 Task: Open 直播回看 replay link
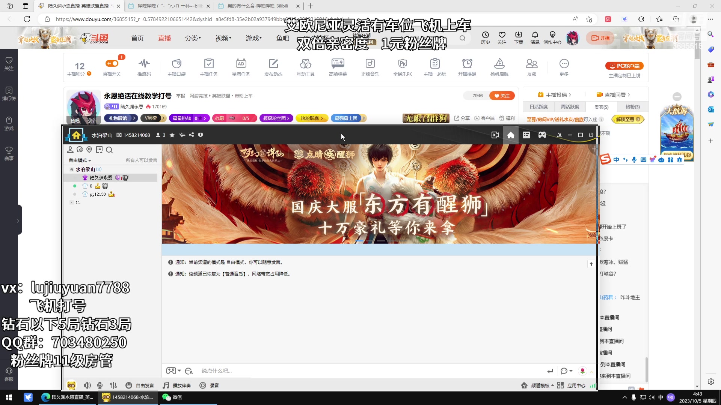pyautogui.click(x=613, y=95)
